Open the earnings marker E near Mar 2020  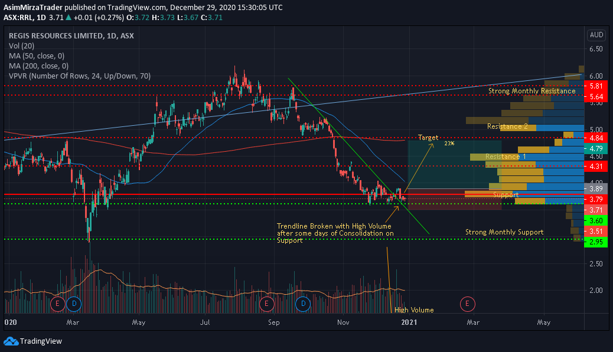[x=57, y=304]
